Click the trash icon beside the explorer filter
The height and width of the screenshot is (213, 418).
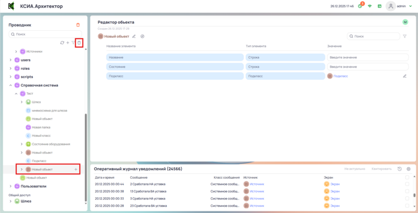pyautogui.click(x=79, y=43)
